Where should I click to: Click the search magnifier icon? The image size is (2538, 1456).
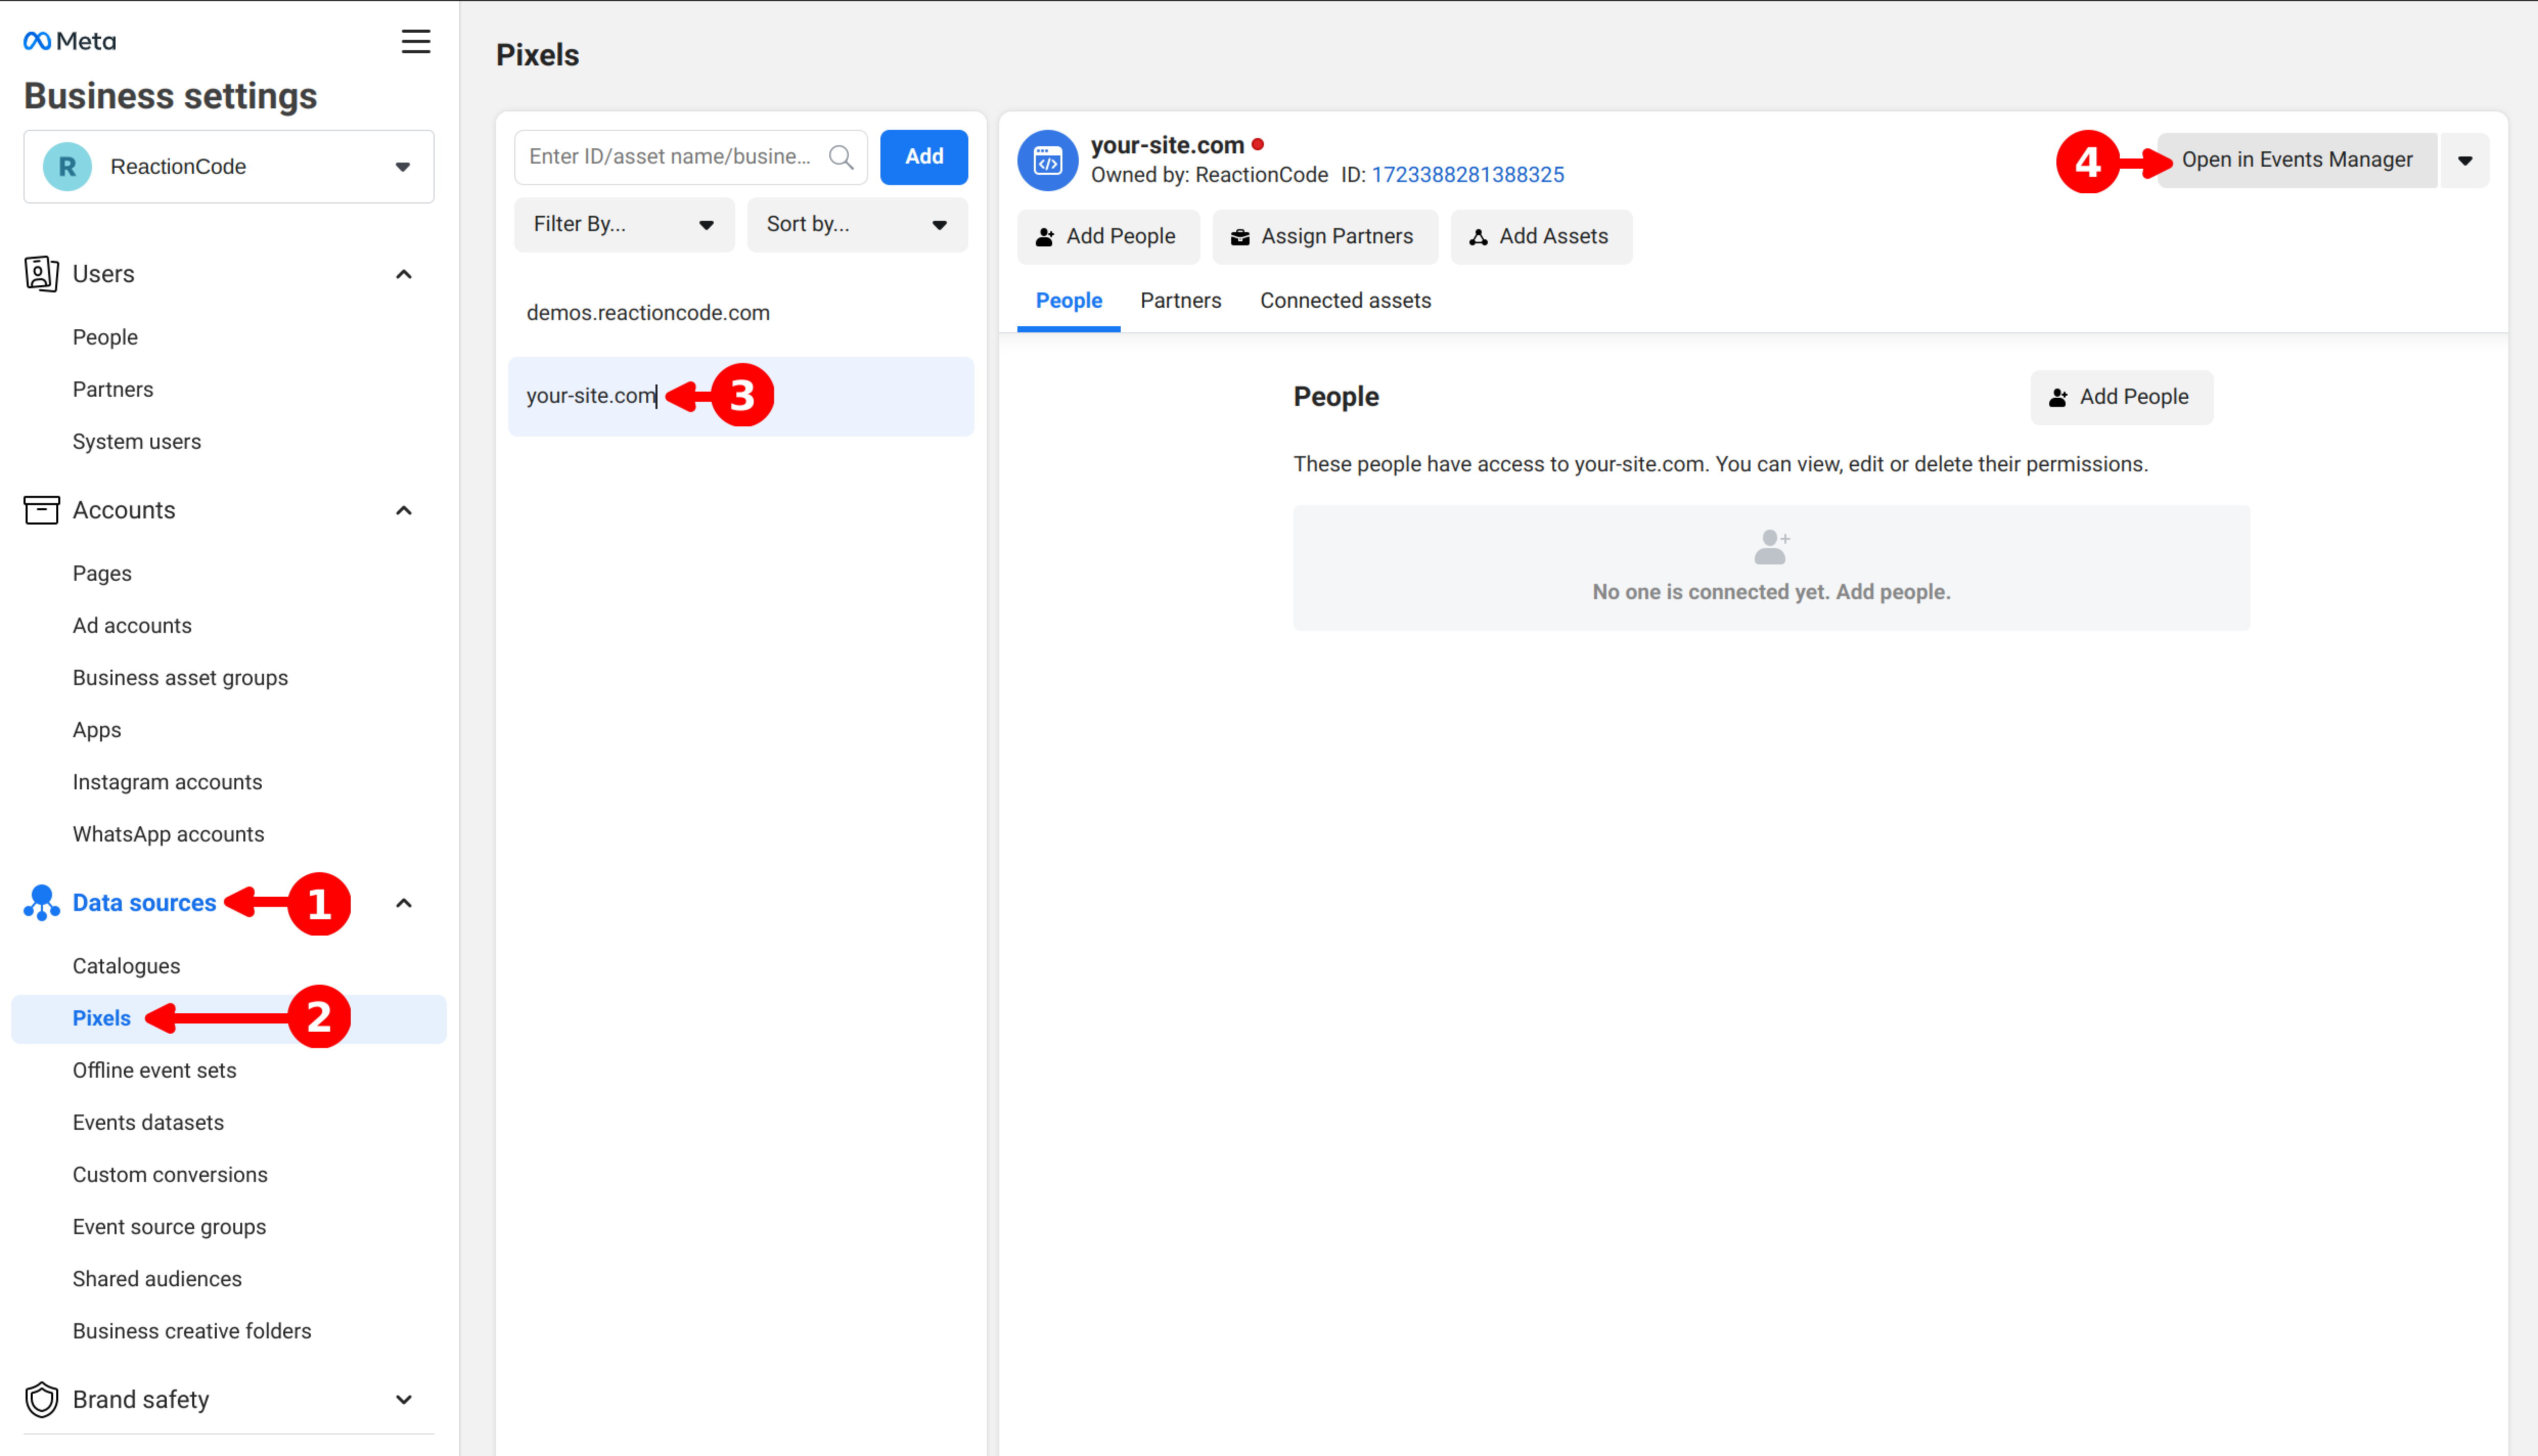tap(841, 157)
